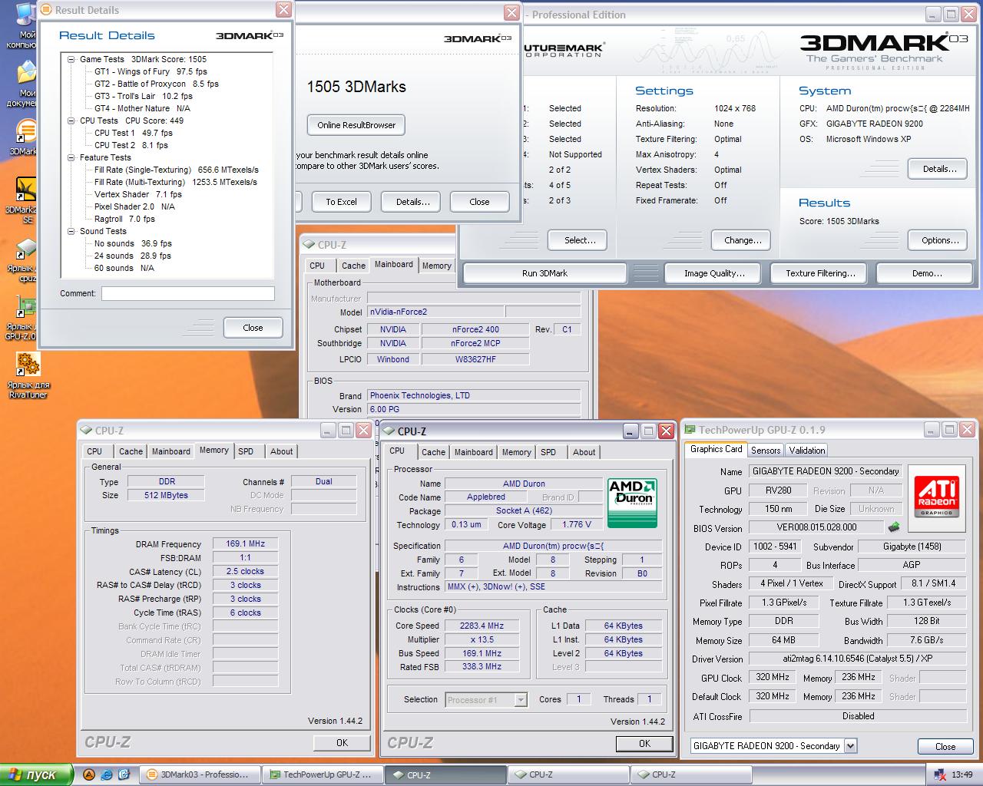Collapse the Game Tests tree node
Viewport: 983px width, 786px height.
pyautogui.click(x=71, y=59)
